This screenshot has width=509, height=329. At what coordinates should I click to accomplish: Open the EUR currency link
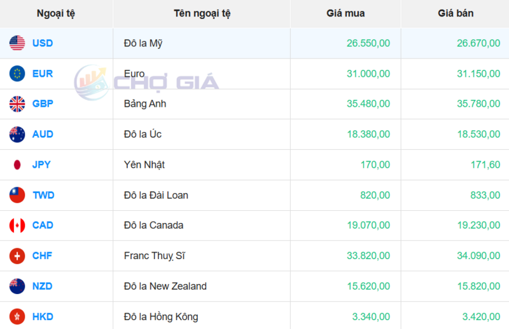(x=43, y=74)
